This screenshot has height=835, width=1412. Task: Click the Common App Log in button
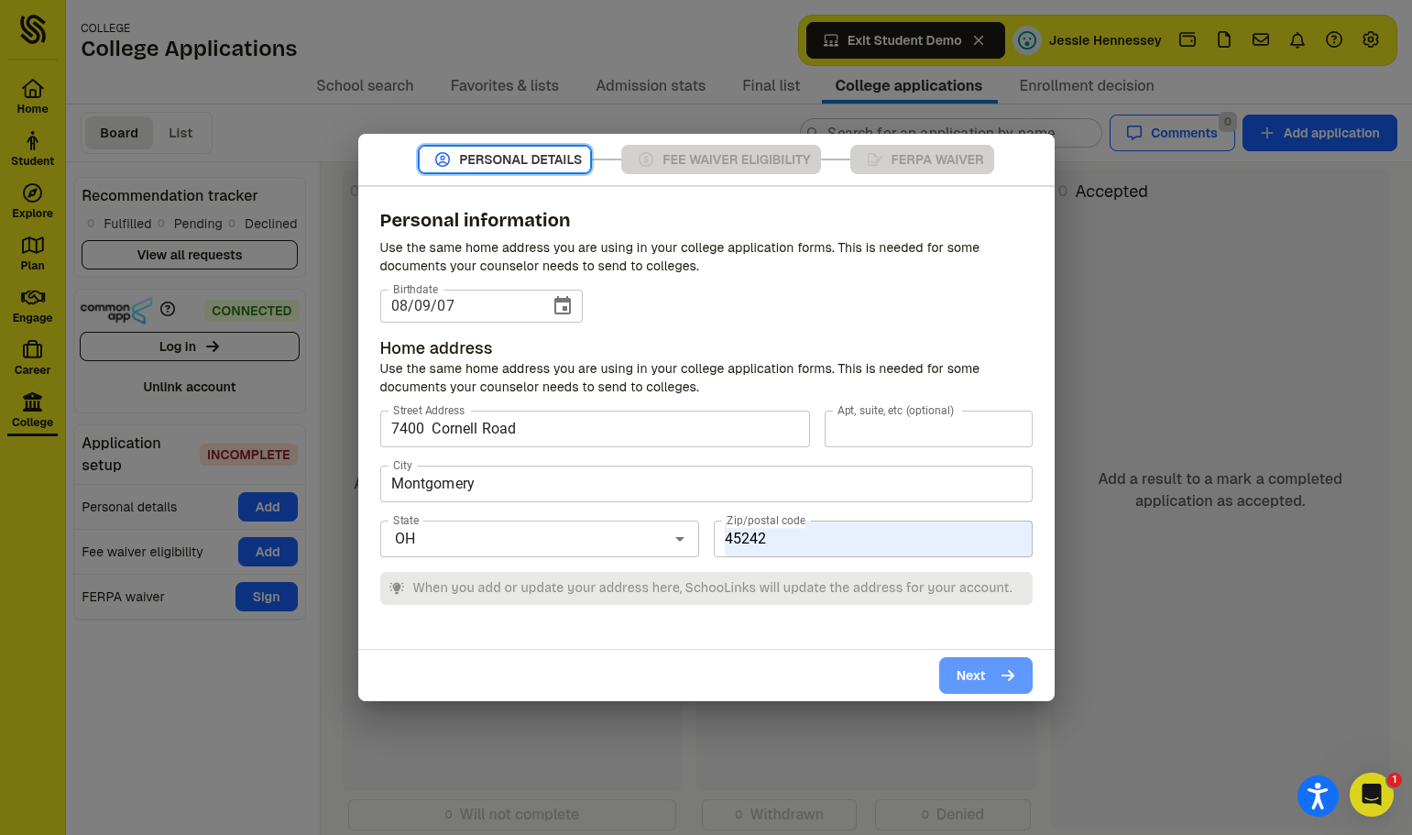(x=190, y=346)
